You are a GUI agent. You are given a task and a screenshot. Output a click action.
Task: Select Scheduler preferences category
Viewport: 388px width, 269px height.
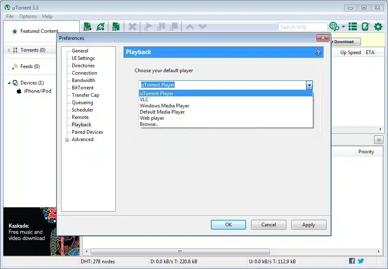(x=82, y=109)
